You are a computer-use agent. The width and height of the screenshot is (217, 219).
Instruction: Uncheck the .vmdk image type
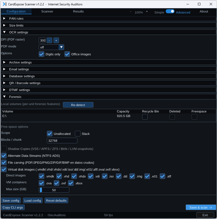tap(41, 176)
